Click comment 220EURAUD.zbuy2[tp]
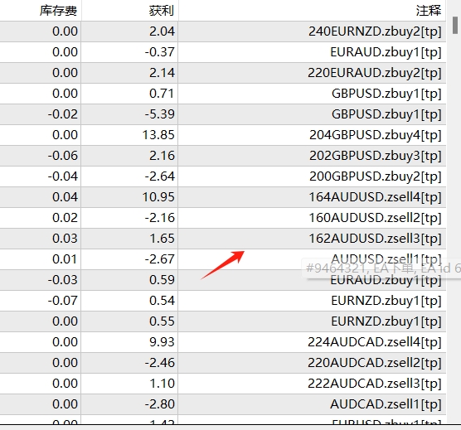The image size is (461, 430). pos(375,73)
